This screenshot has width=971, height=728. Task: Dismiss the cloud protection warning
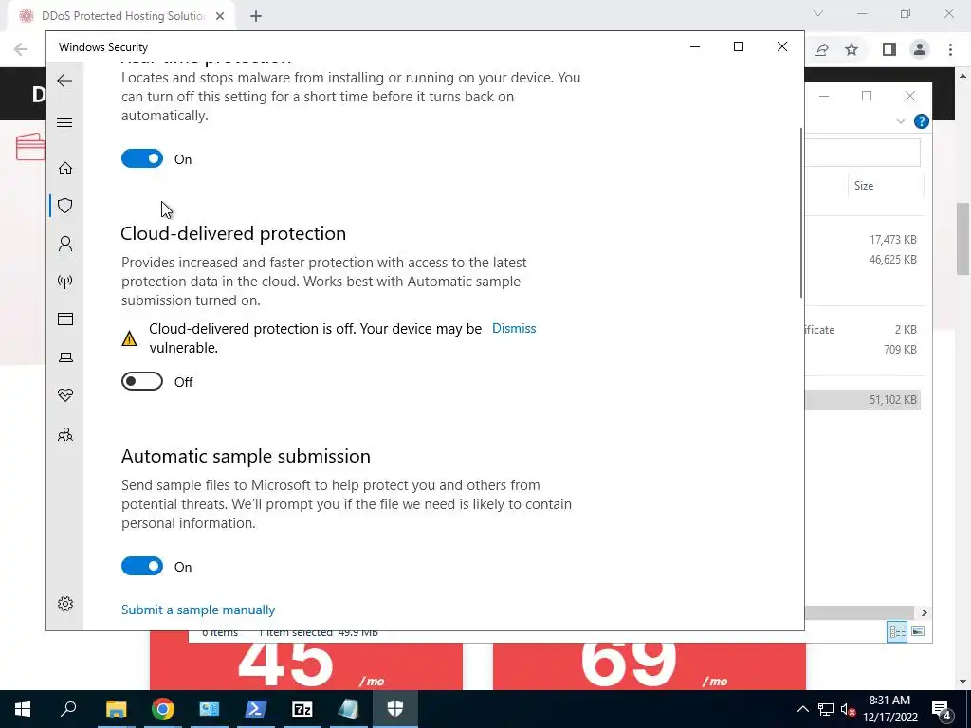[x=514, y=328]
